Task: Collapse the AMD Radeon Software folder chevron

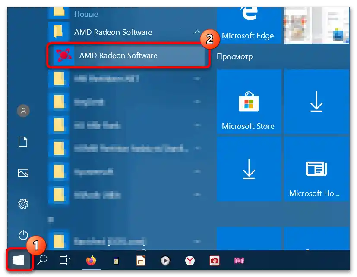Action: [x=197, y=32]
